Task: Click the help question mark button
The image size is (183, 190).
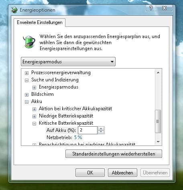Action: (151, 8)
